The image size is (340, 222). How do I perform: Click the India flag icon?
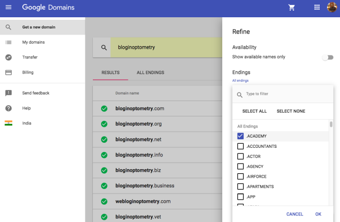(x=9, y=123)
